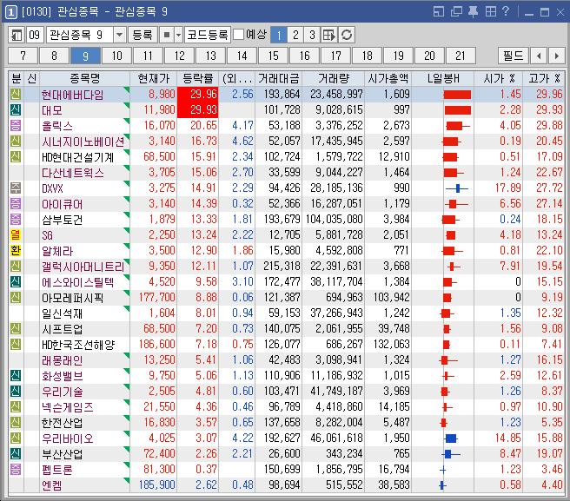570x501 pixels.
Task: Select the 아모레퍼시픽 stock name
Action: pyautogui.click(x=73, y=298)
